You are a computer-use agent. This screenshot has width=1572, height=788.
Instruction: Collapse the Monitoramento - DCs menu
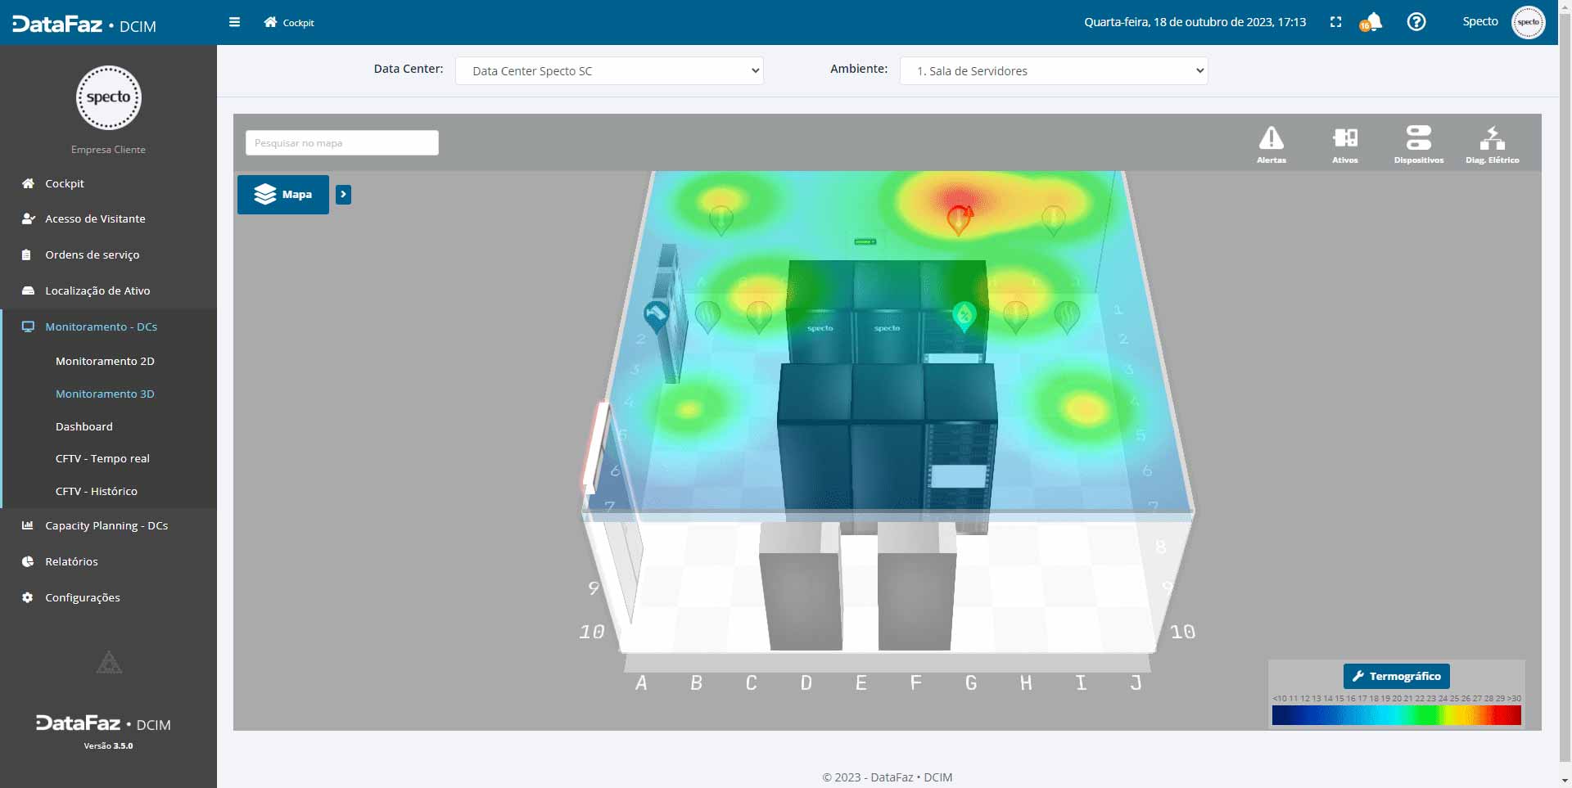point(101,326)
